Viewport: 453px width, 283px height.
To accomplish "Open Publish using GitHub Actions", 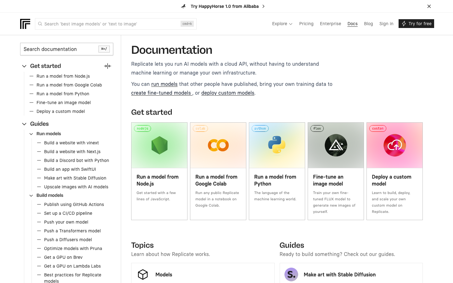I will click(74, 204).
